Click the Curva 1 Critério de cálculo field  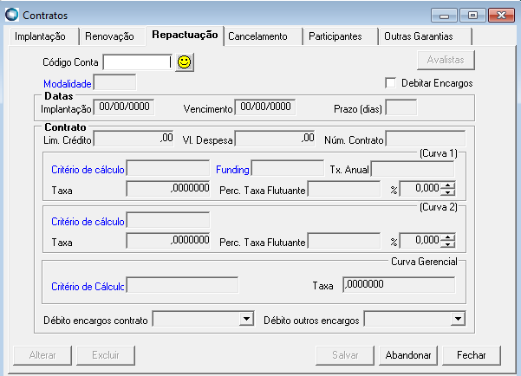[168, 168]
